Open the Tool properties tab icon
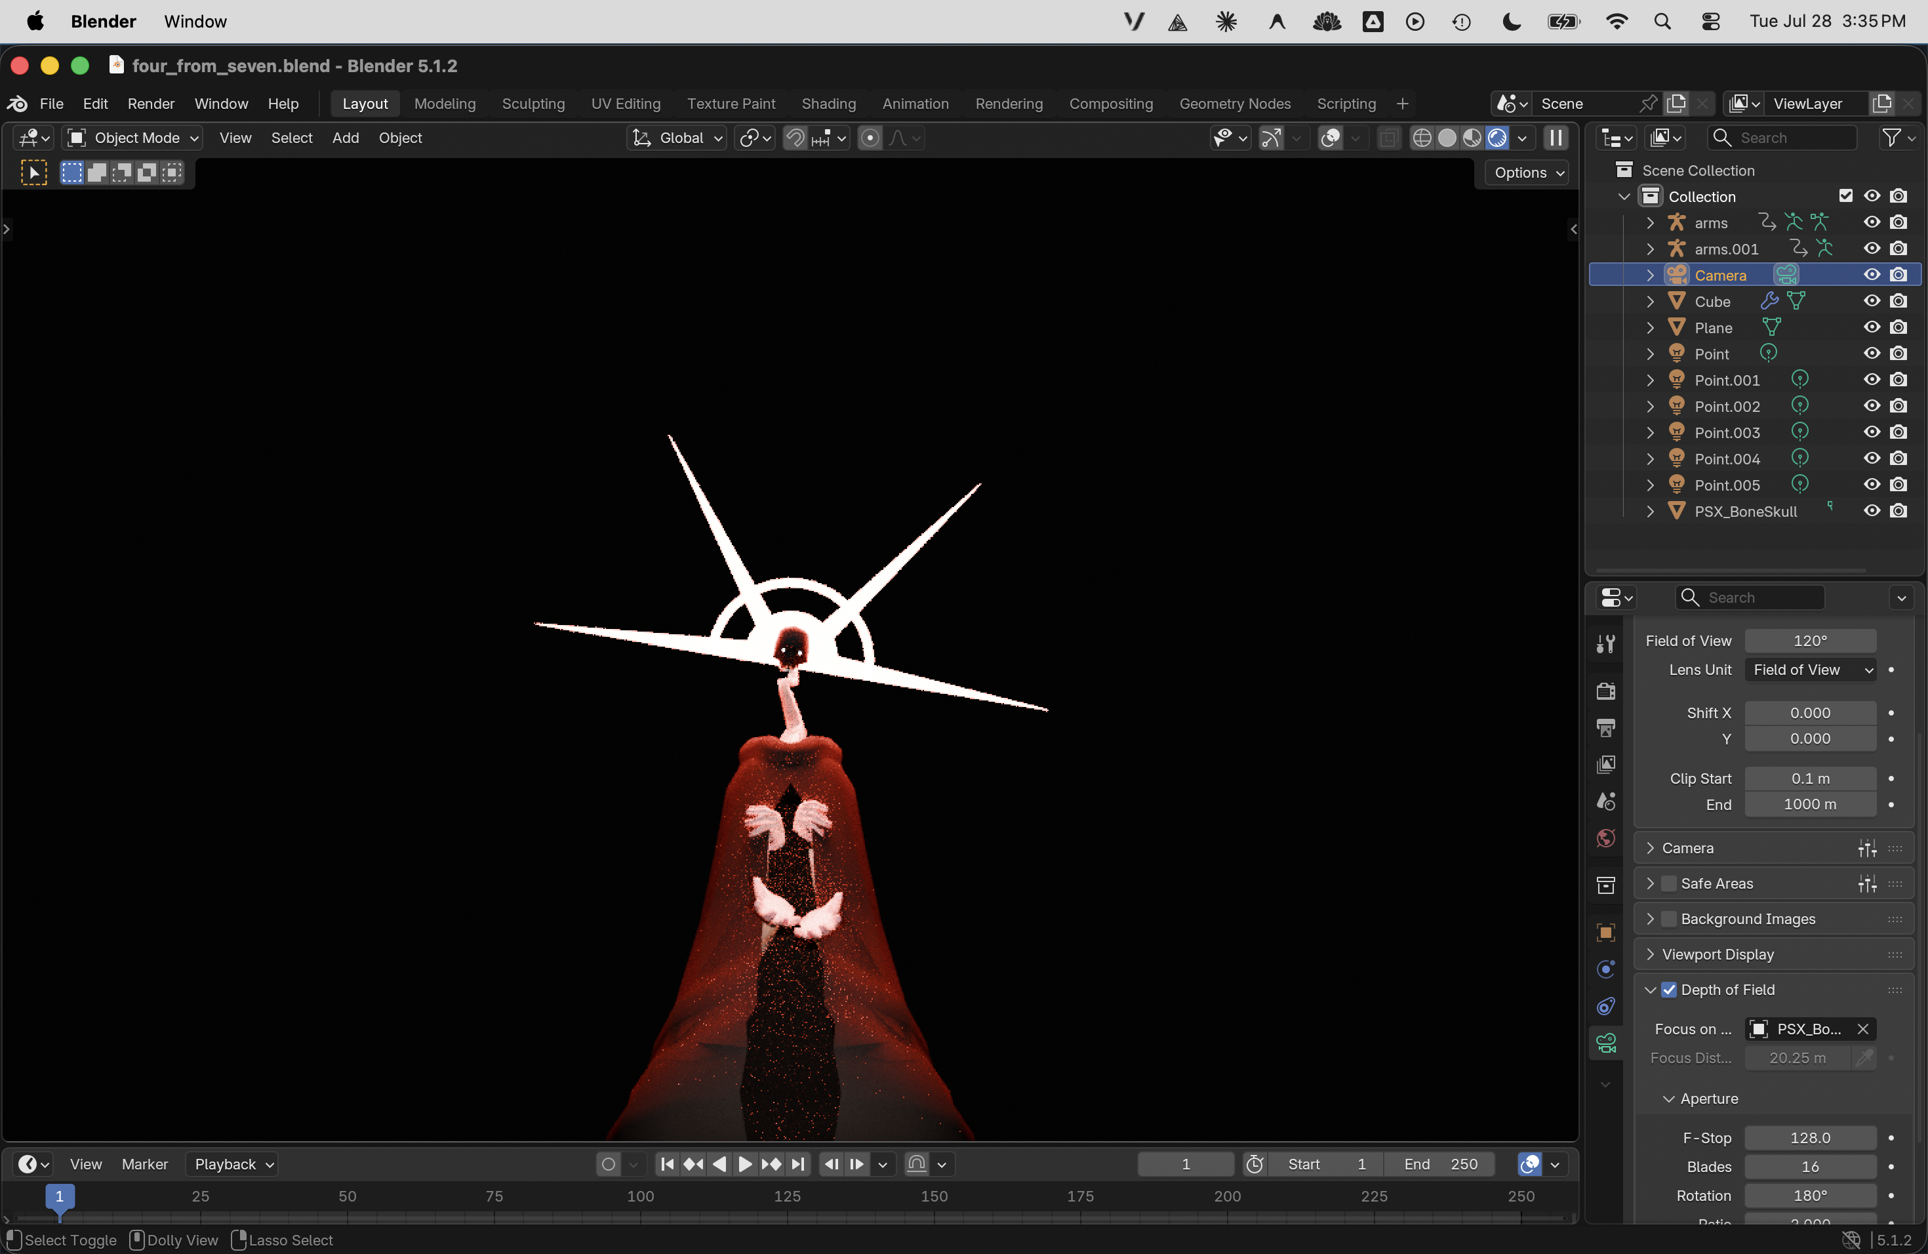The height and width of the screenshot is (1254, 1928). 1605,643
